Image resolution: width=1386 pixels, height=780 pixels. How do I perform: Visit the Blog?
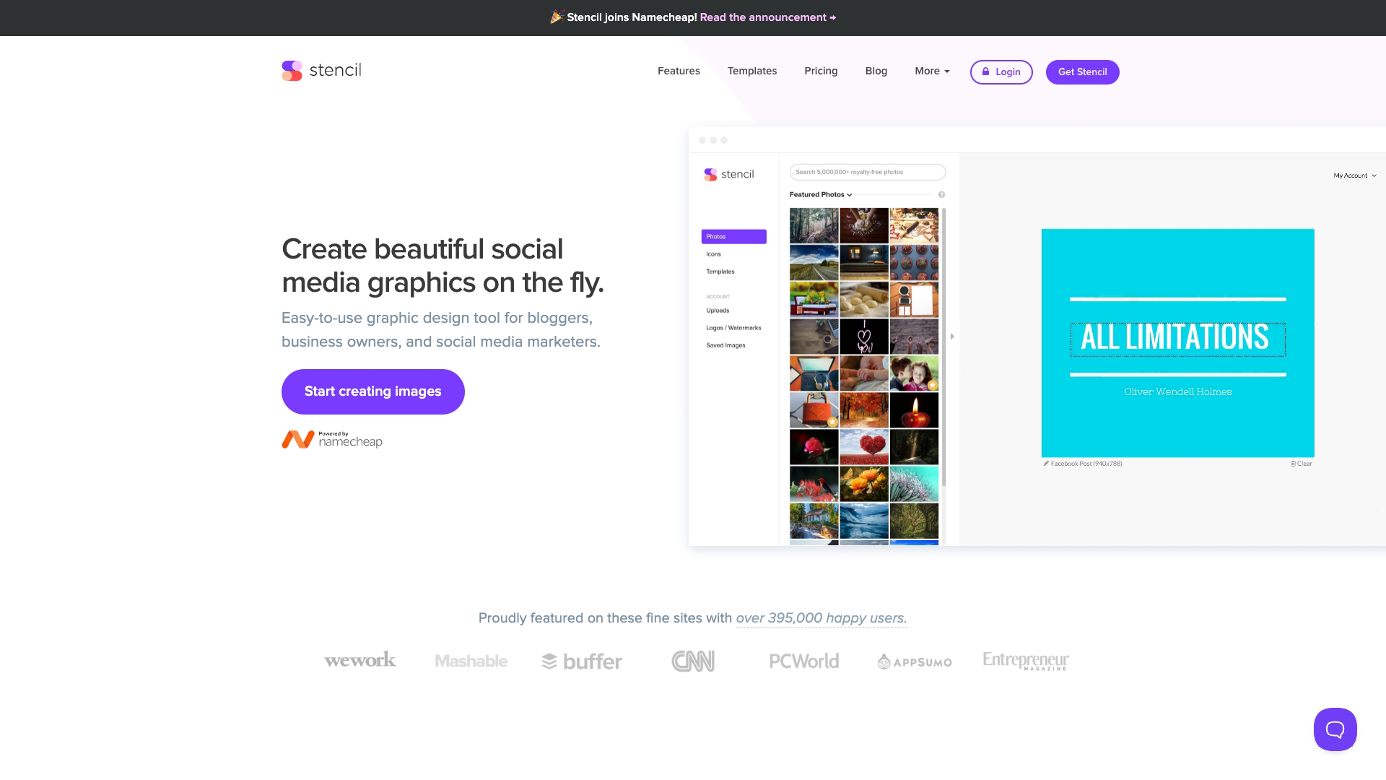tap(876, 71)
